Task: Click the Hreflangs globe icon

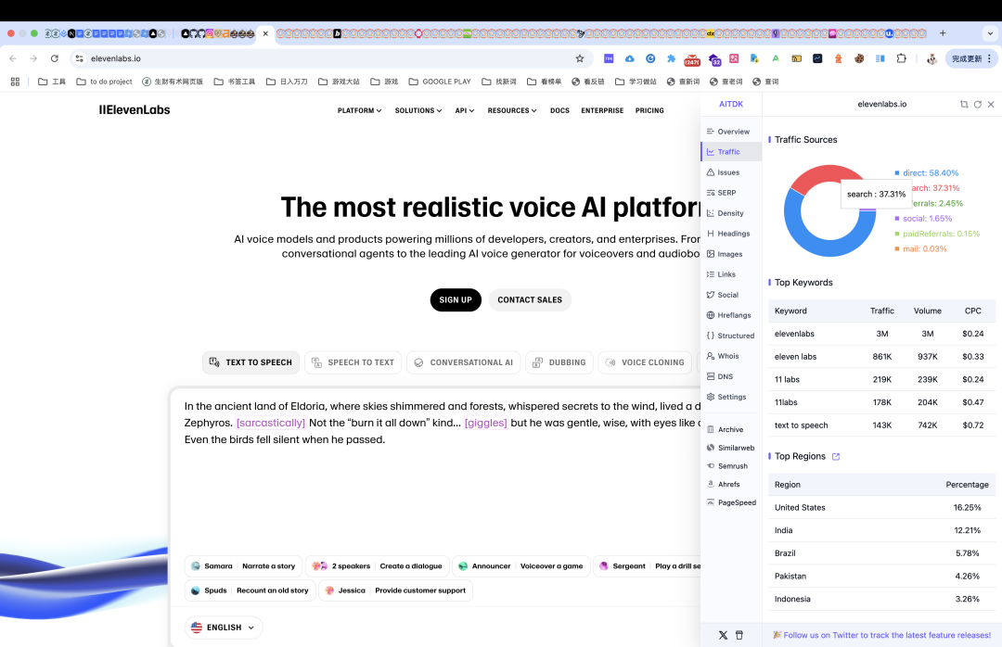Action: [x=711, y=315]
